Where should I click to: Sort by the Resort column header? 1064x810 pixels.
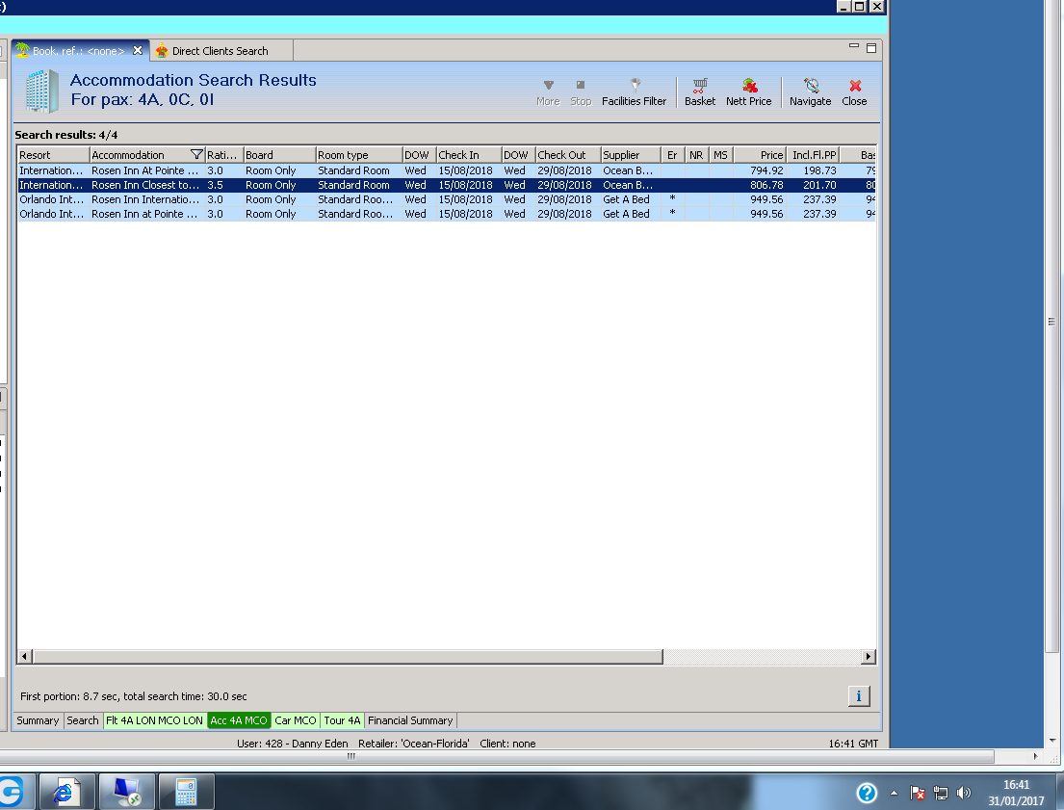click(x=53, y=155)
